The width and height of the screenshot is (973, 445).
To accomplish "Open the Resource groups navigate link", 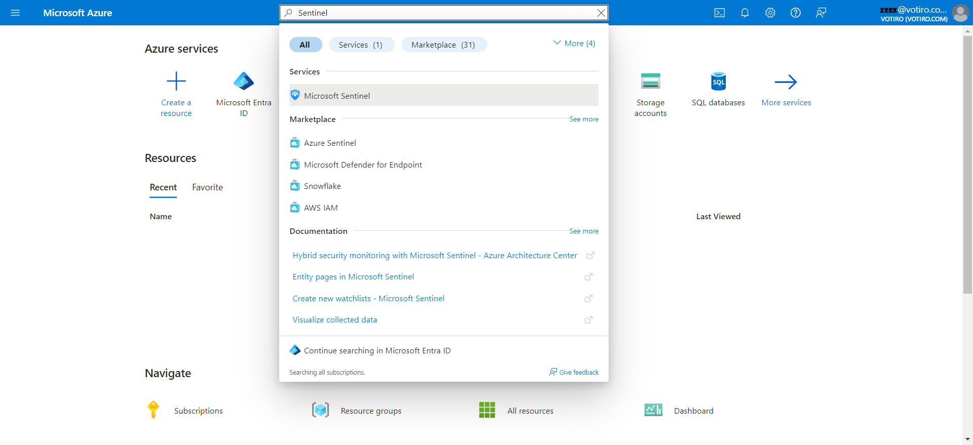I will pos(371,411).
